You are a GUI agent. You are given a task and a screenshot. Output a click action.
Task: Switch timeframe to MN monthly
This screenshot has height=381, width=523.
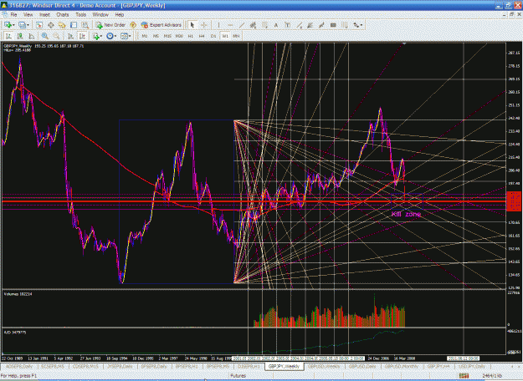(236, 36)
